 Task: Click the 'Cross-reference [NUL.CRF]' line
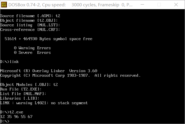point(30,29)
